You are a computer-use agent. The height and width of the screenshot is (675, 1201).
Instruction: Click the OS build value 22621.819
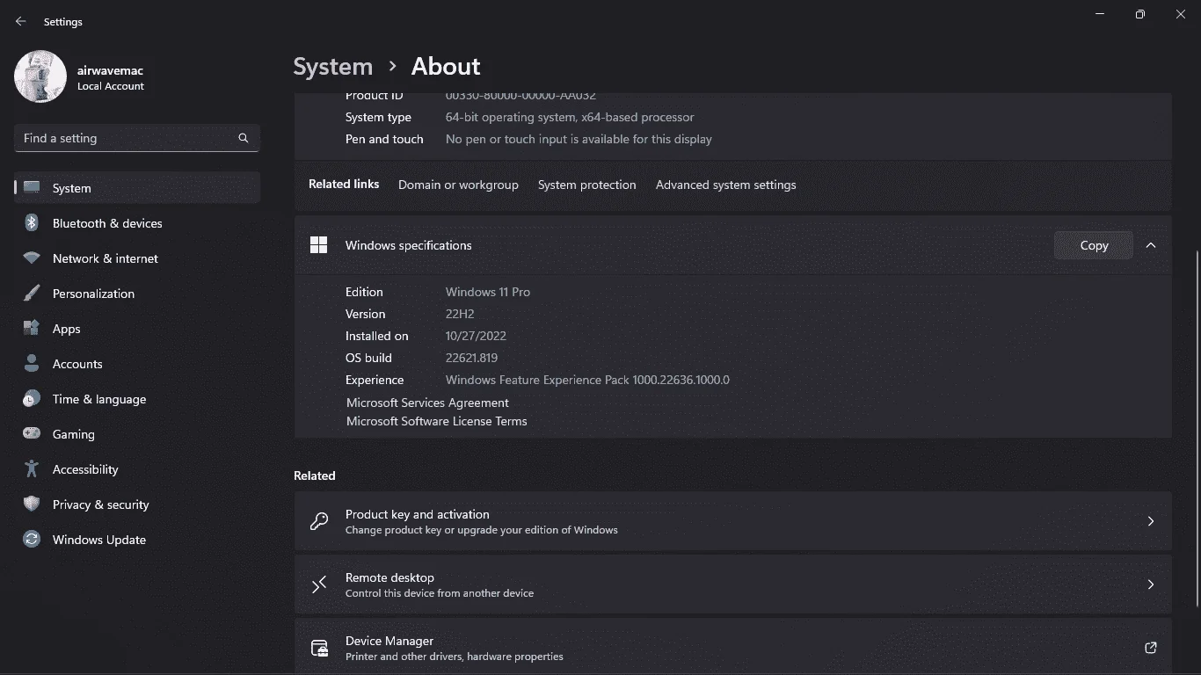[471, 358]
